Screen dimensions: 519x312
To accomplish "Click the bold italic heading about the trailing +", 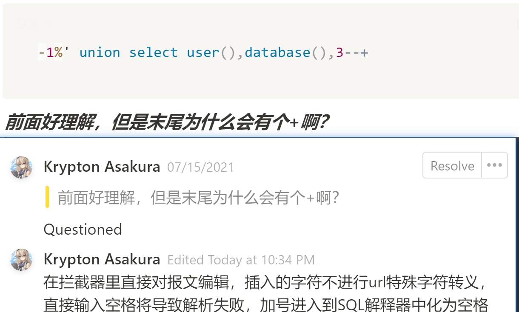I will [x=166, y=123].
